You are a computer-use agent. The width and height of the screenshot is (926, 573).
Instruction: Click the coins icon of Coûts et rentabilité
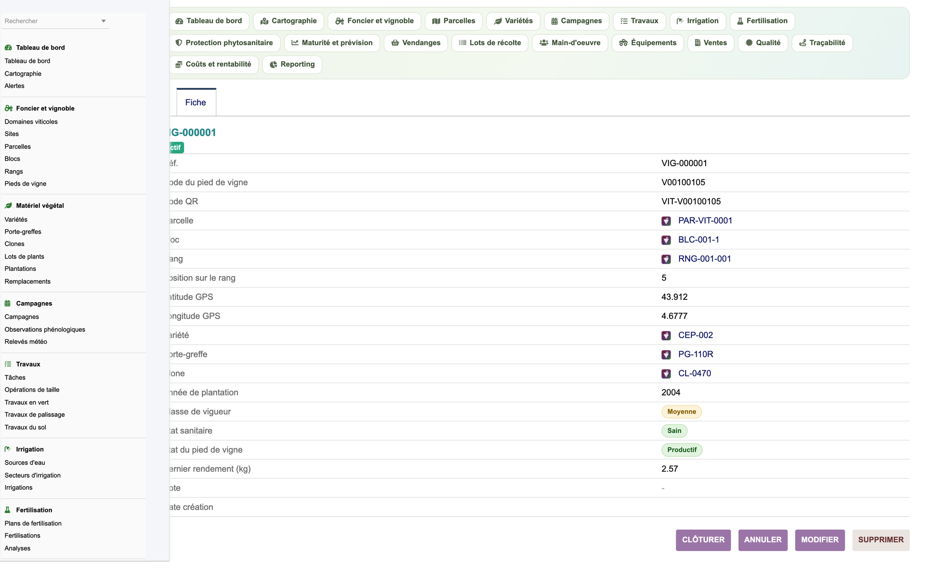click(x=179, y=65)
